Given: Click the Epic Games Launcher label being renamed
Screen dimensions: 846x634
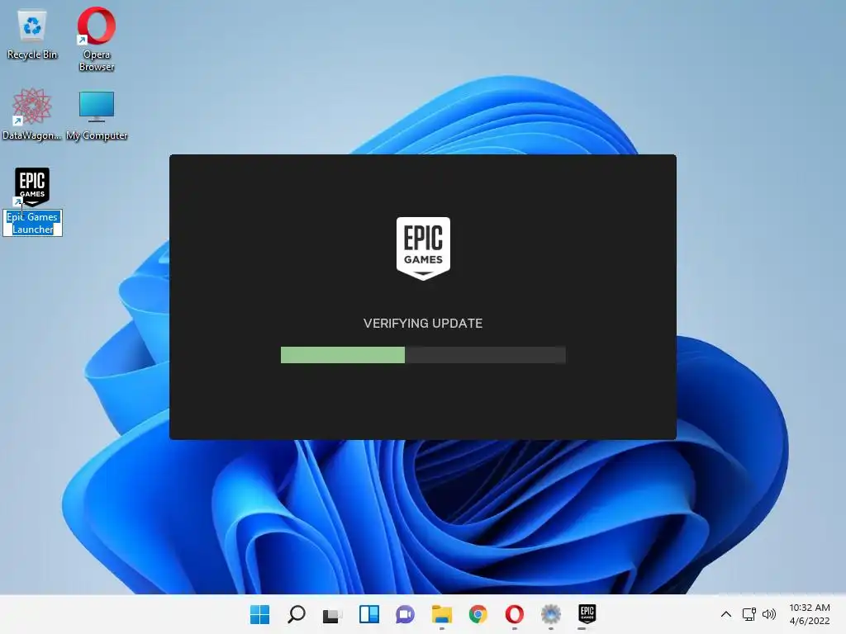Looking at the screenshot, I should (x=32, y=223).
